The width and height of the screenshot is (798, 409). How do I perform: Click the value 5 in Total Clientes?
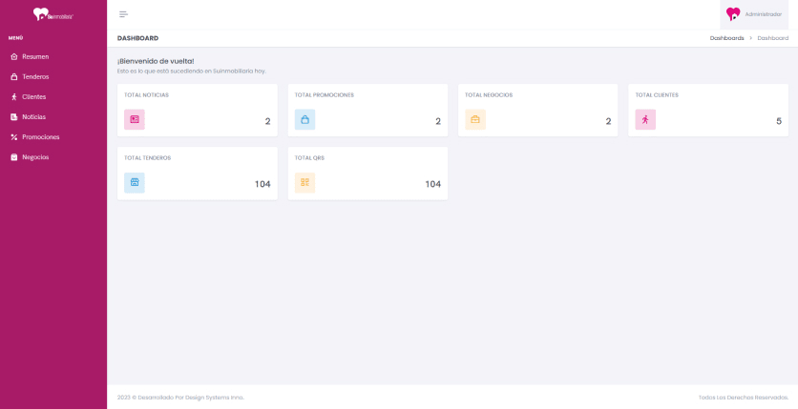pos(779,121)
